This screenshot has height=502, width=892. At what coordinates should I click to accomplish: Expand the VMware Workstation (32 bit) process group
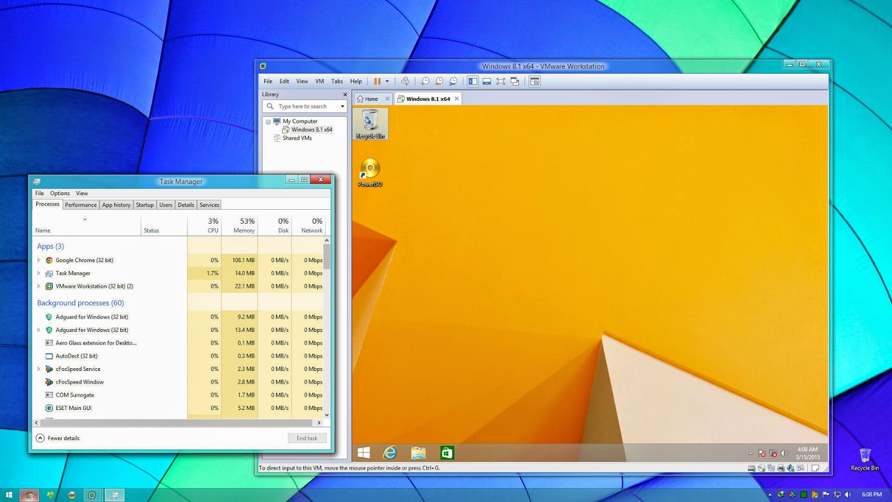click(x=38, y=287)
